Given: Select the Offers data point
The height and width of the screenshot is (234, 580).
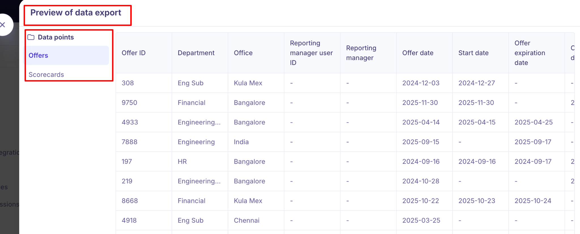Looking at the screenshot, I should (38, 55).
